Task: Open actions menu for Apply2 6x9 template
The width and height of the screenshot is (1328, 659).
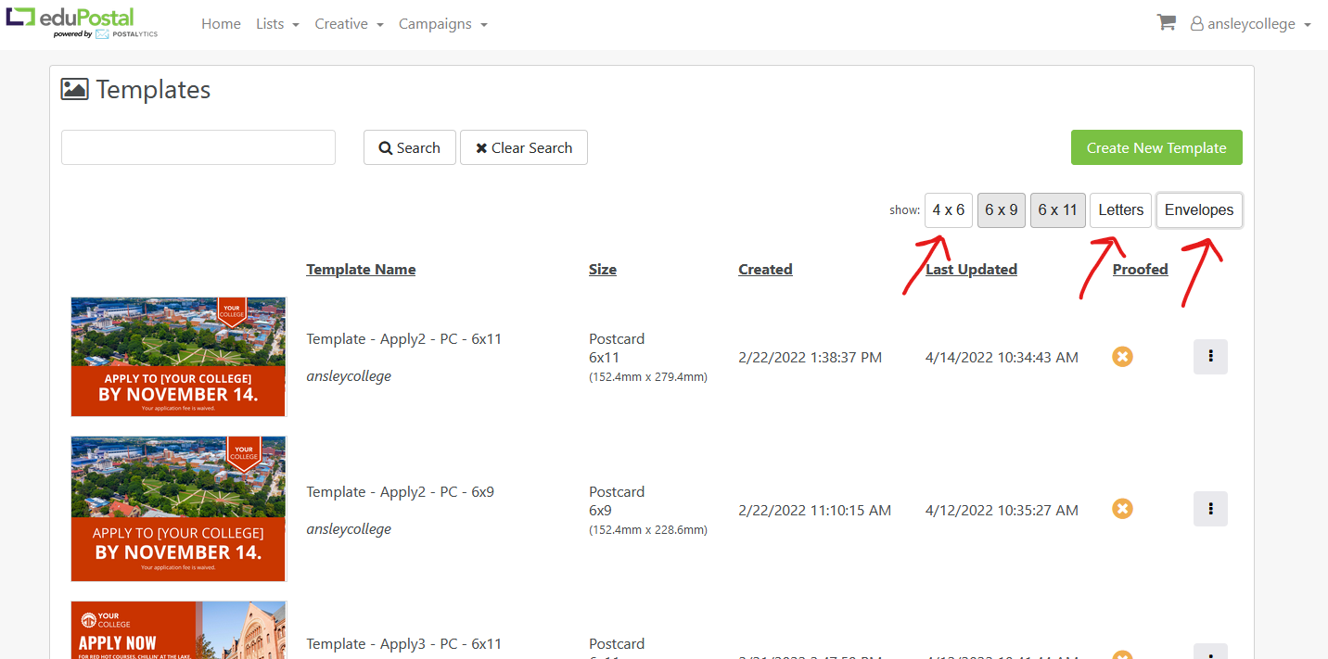Action: pos(1210,509)
